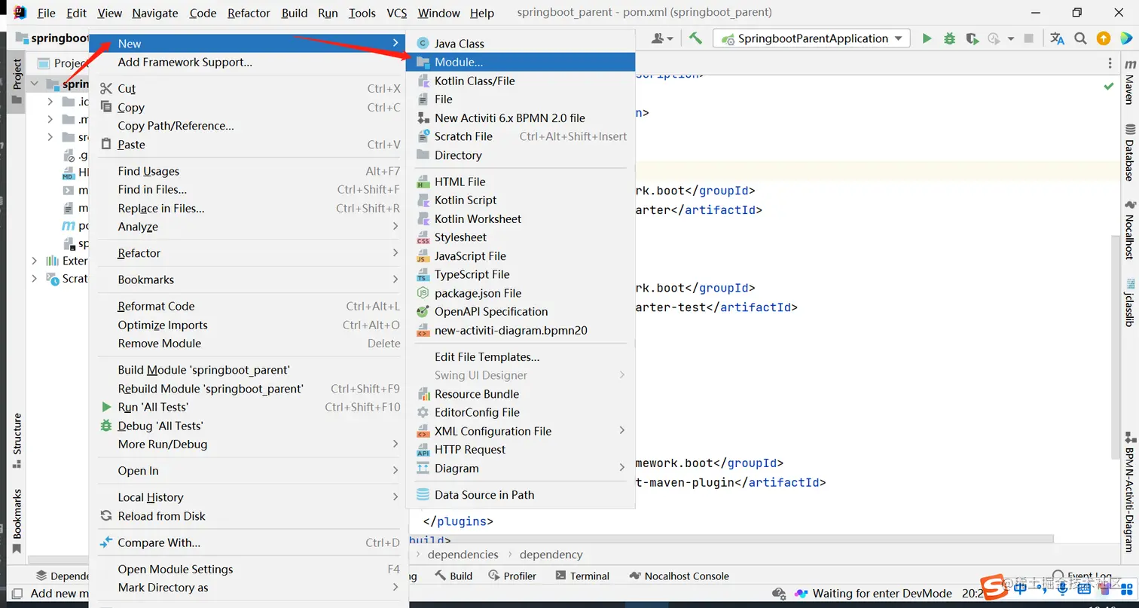Create a new JavaScript File
The image size is (1139, 608).
pos(521,256)
